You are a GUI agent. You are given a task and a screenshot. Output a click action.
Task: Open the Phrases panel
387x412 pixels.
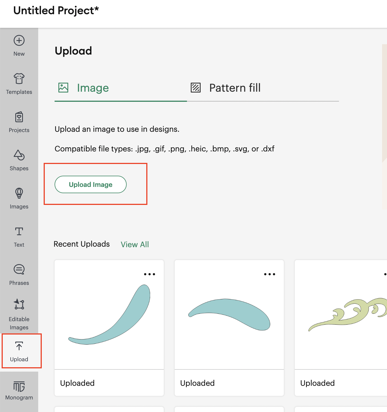tap(19, 274)
